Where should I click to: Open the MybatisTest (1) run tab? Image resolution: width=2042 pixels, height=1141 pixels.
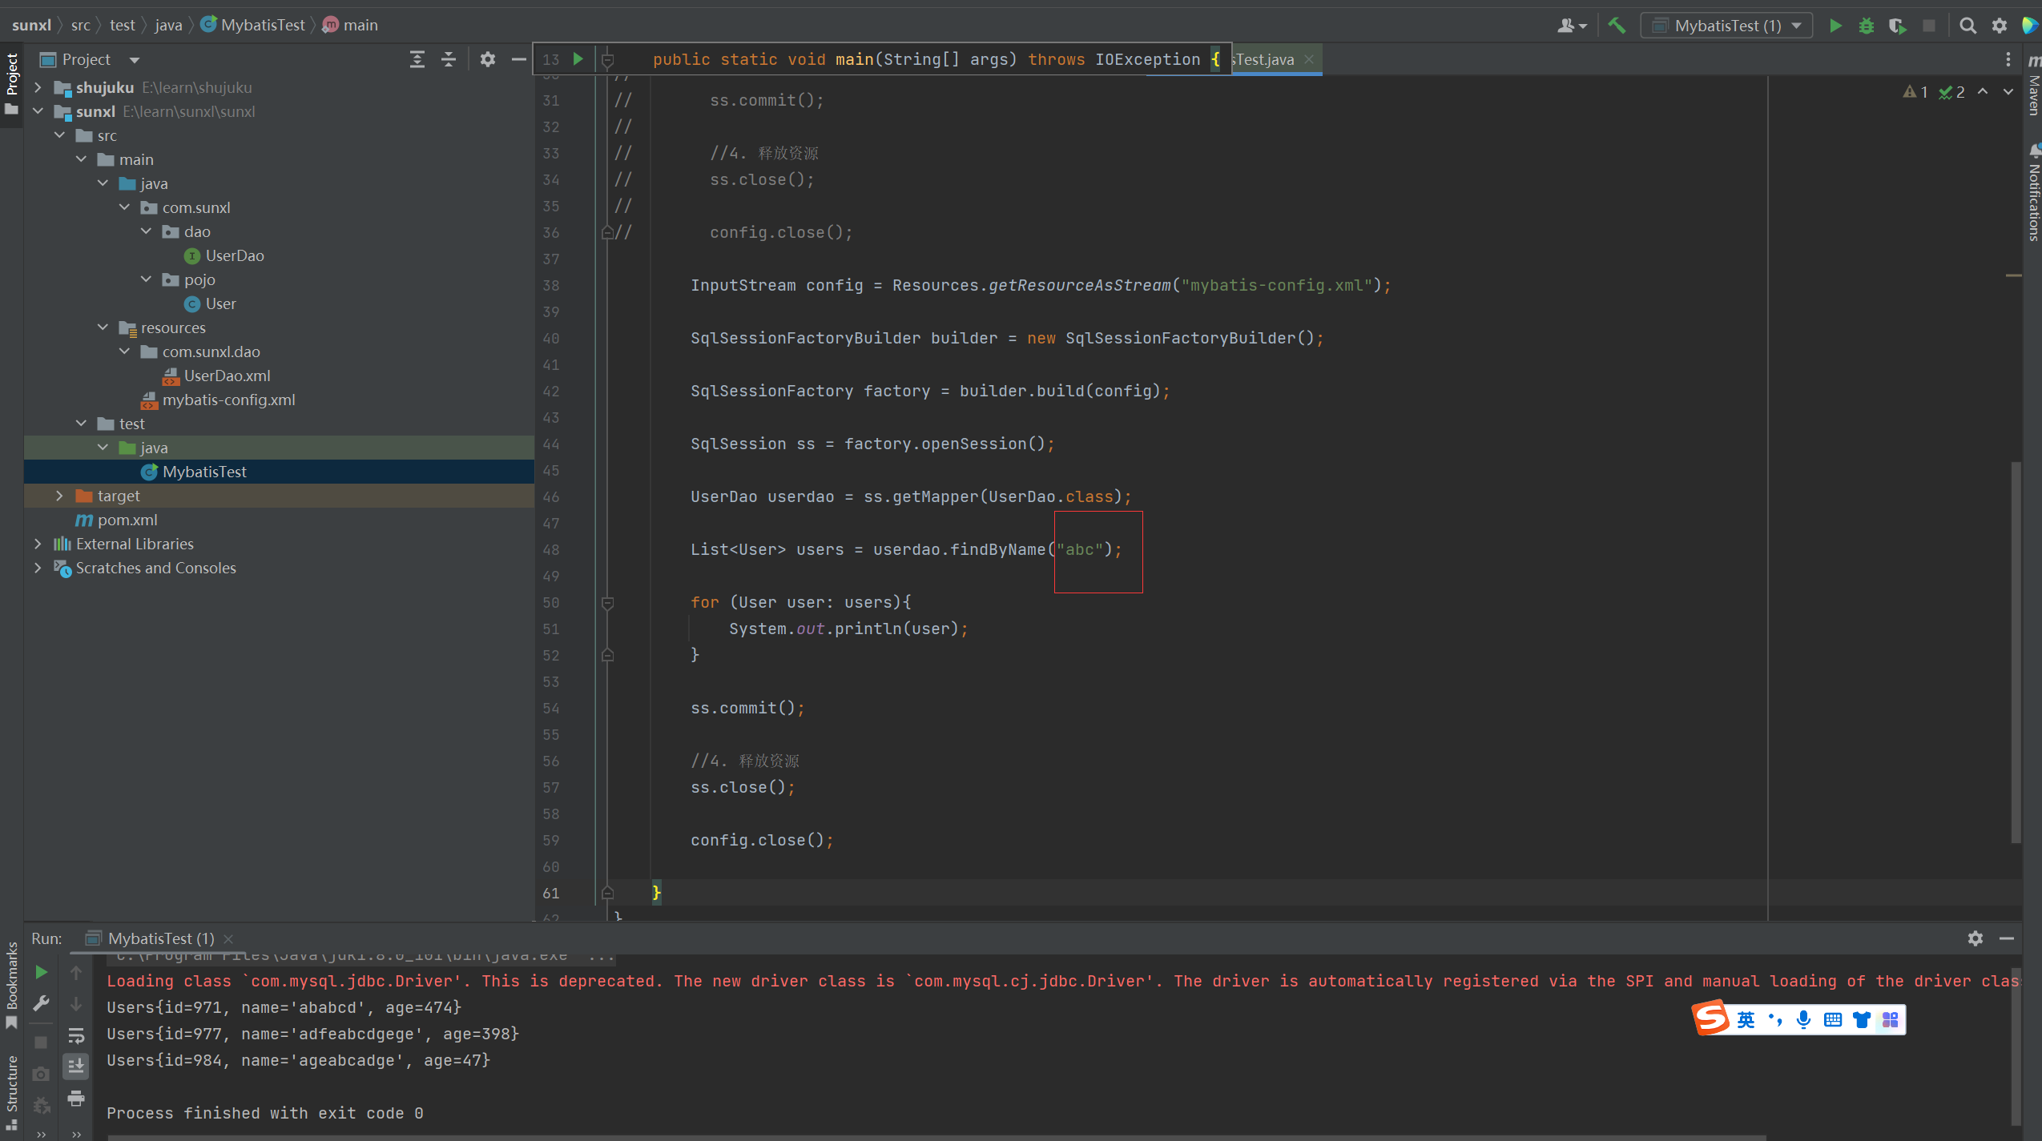coord(160,938)
